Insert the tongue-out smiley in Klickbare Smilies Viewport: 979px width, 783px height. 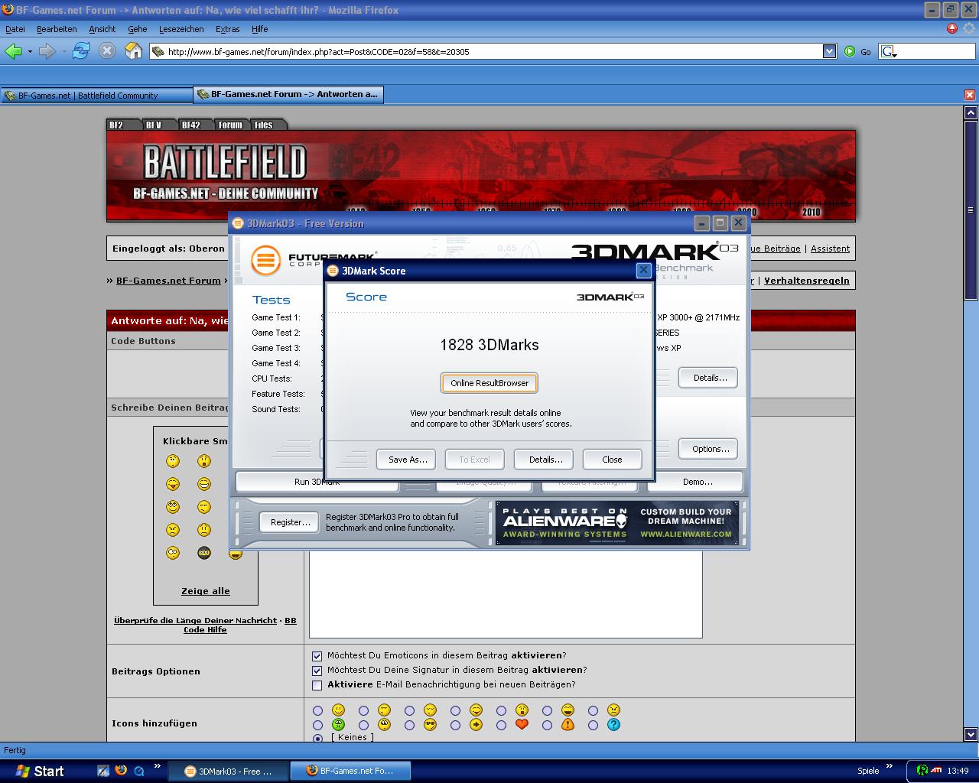coord(174,484)
